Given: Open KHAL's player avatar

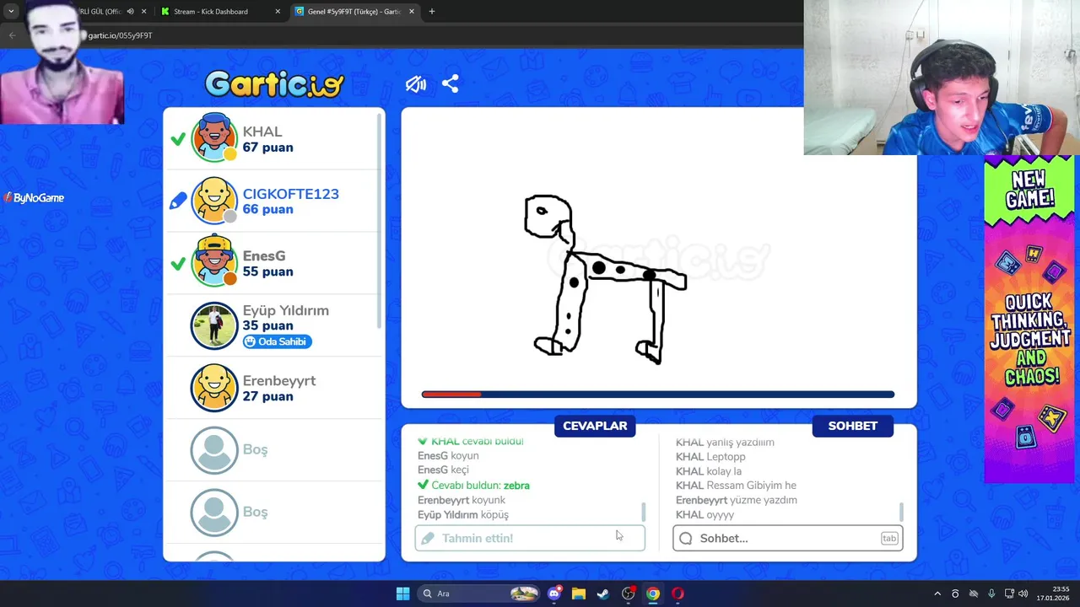Looking at the screenshot, I should point(214,138).
